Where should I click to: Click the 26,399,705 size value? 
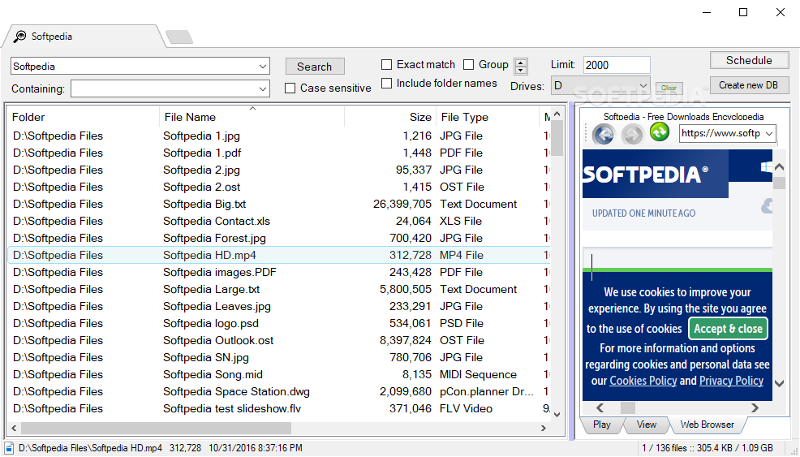coord(402,204)
